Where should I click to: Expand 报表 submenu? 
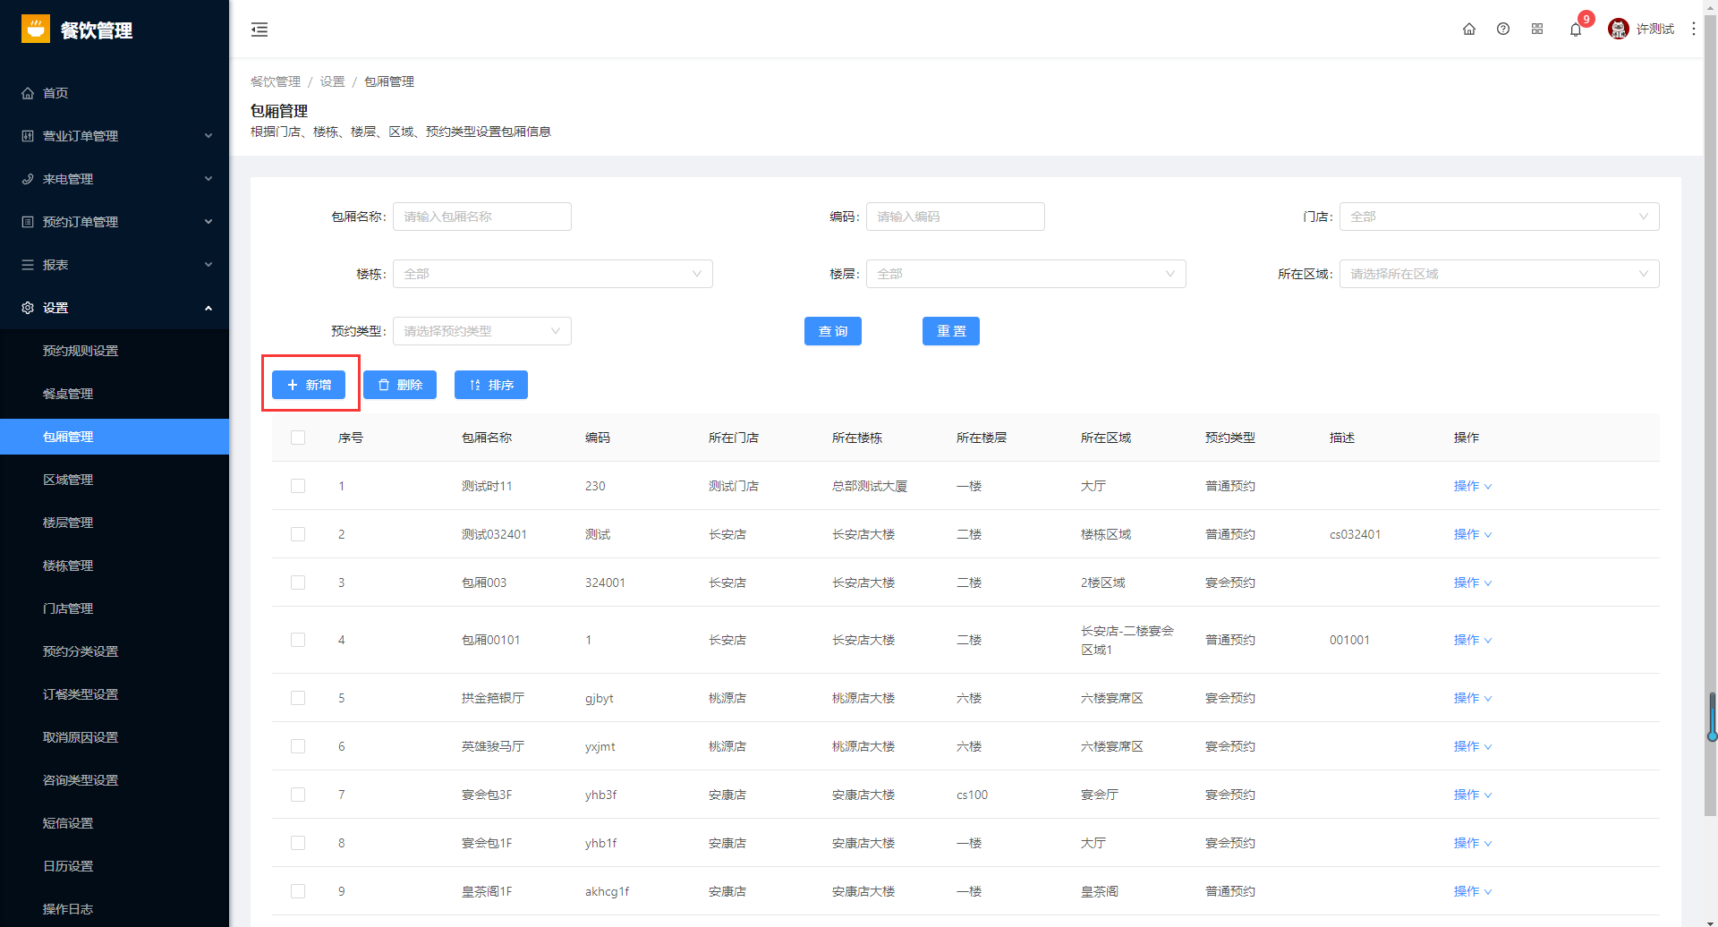click(208, 265)
